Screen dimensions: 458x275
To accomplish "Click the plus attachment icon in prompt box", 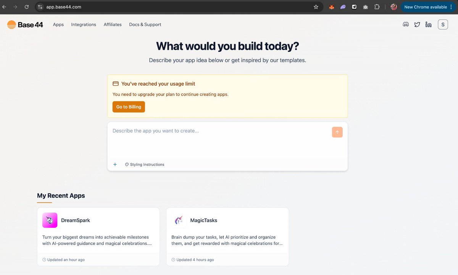I will point(115,164).
